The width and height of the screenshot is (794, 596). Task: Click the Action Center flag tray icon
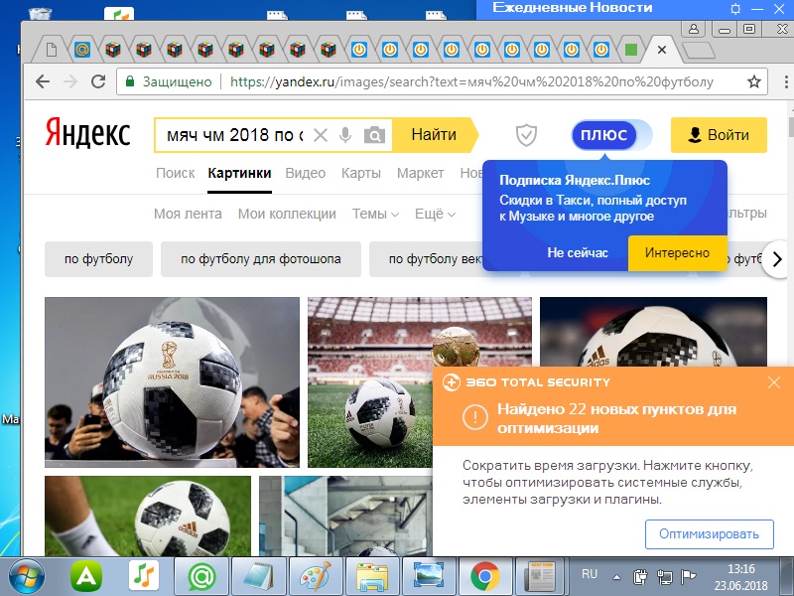tap(689, 576)
